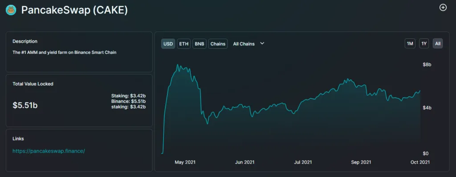Click the Binance: $5.51b chain breakdown entry

(x=128, y=101)
